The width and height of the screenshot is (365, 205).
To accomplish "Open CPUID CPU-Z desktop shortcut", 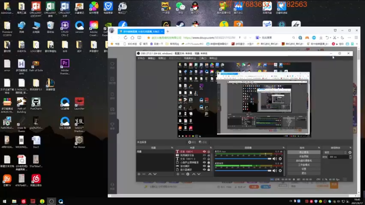I will [x=65, y=29].
